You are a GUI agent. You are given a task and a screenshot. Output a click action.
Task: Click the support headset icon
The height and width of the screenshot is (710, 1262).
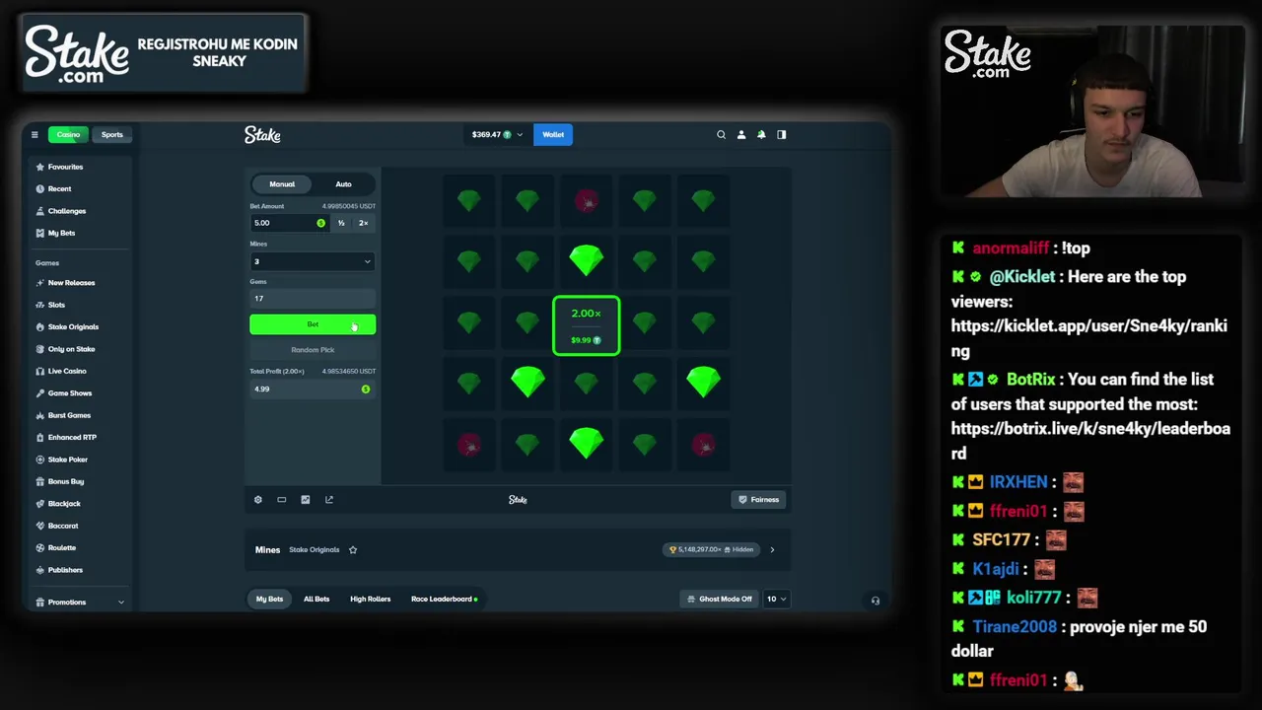(876, 600)
